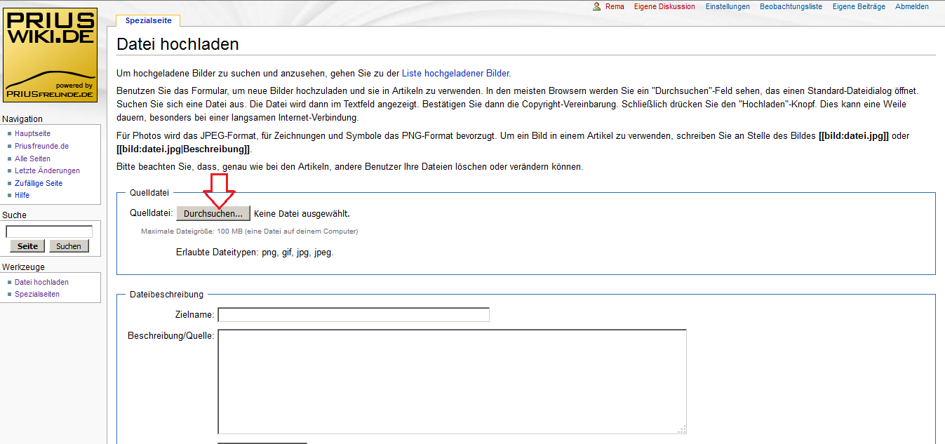Click the Zielname input field
The height and width of the screenshot is (444, 945).
(x=354, y=315)
